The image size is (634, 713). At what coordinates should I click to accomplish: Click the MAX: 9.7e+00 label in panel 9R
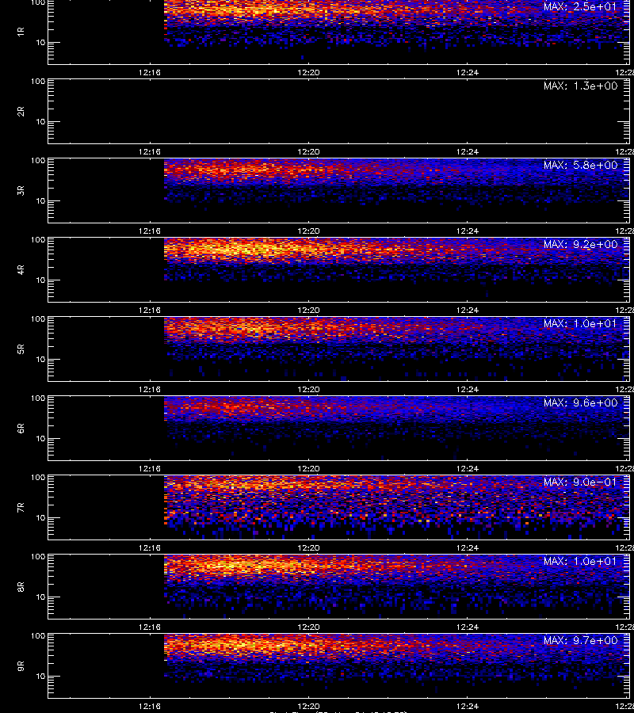(580, 640)
